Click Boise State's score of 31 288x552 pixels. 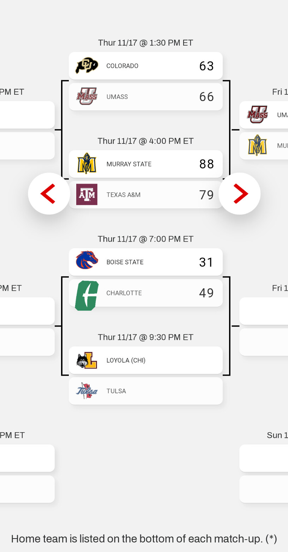coord(206,262)
